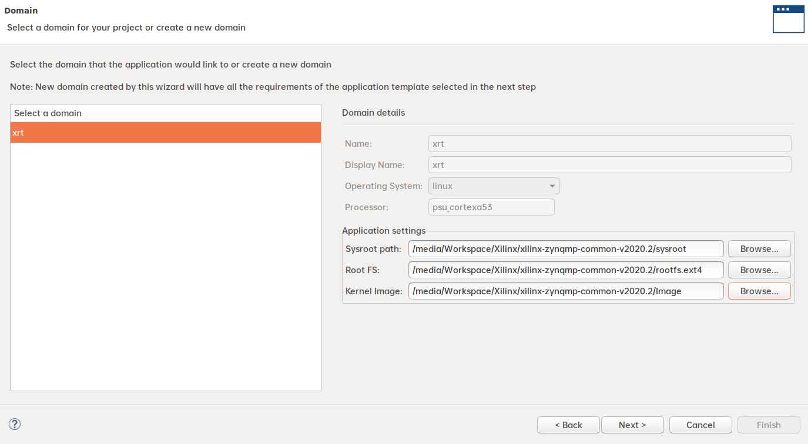Click the Display Name field
The width and height of the screenshot is (808, 444).
(610, 165)
